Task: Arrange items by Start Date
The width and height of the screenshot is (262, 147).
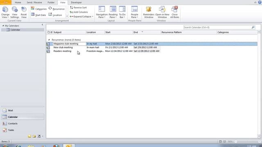Action: pos(38,15)
